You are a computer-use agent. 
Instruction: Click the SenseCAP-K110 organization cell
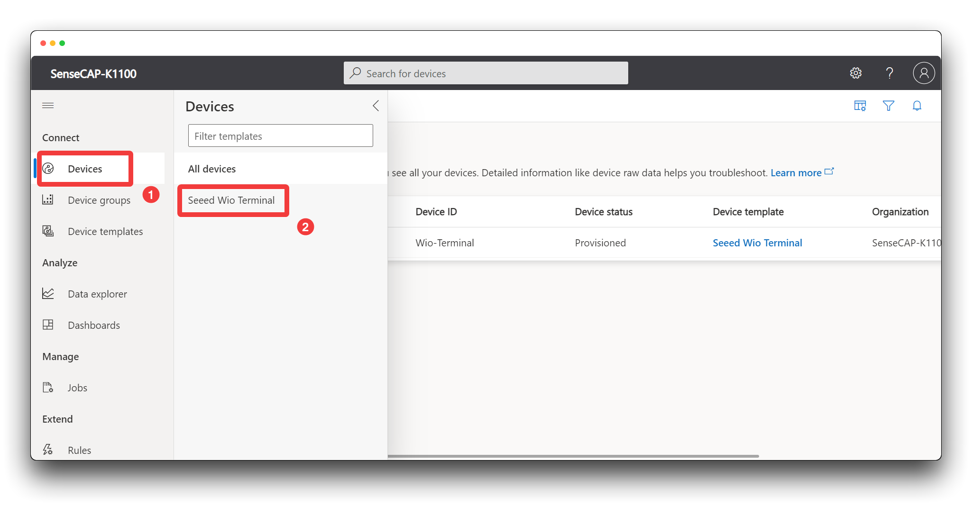pyautogui.click(x=906, y=243)
